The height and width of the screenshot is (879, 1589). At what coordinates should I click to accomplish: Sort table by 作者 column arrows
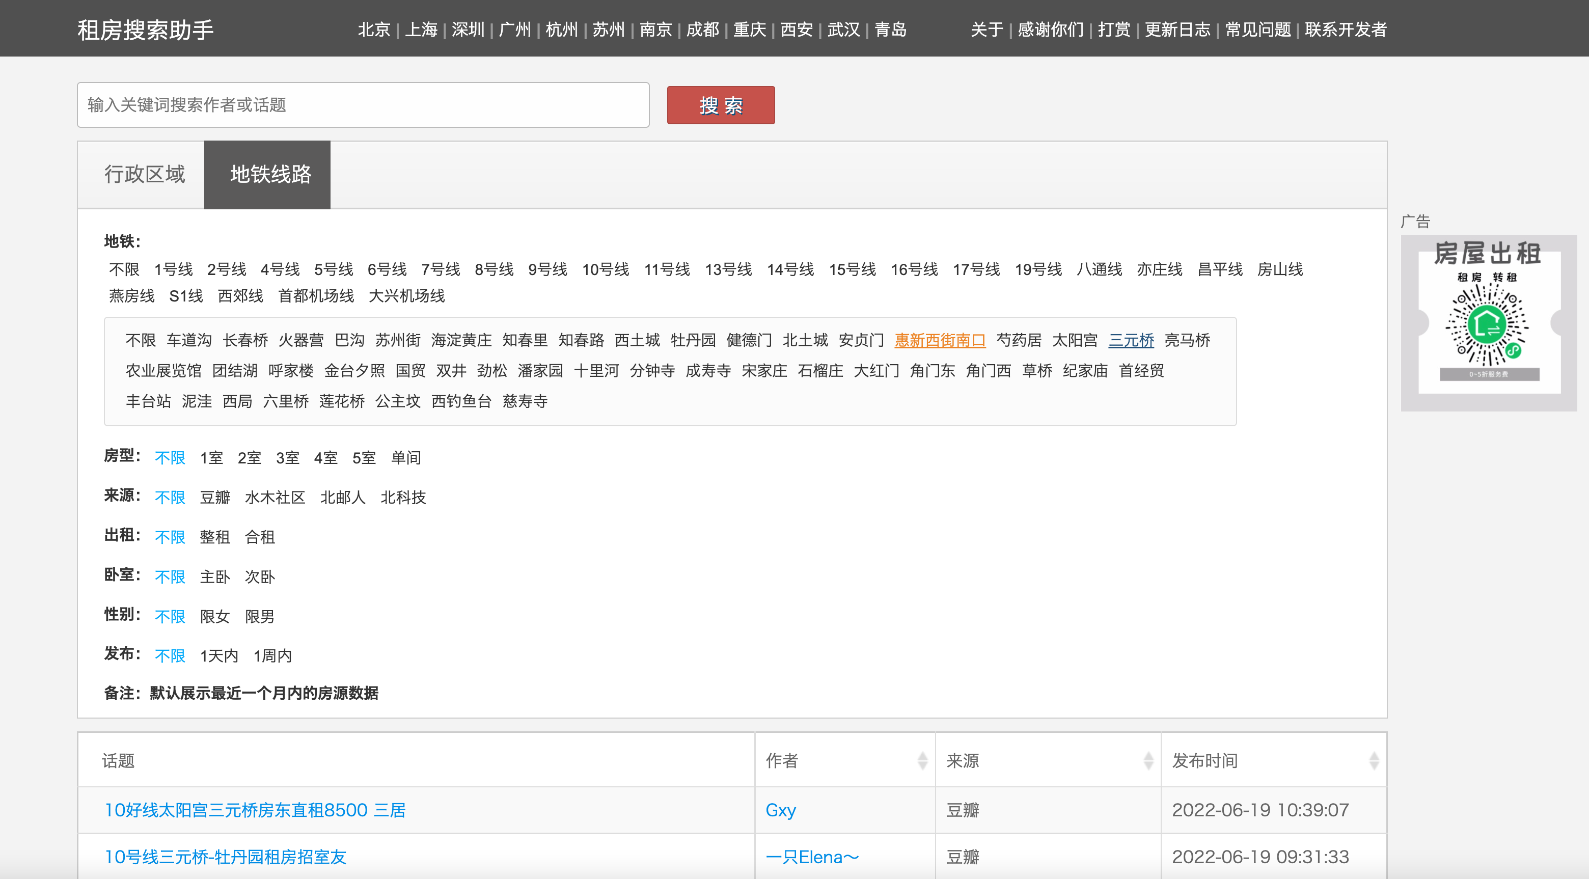point(922,760)
